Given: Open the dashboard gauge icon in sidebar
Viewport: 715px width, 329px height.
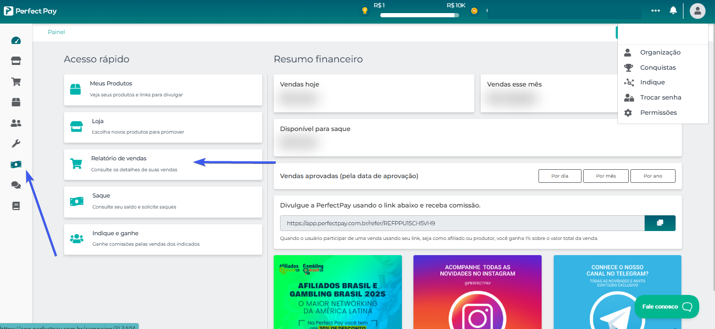Looking at the screenshot, I should click(16, 40).
